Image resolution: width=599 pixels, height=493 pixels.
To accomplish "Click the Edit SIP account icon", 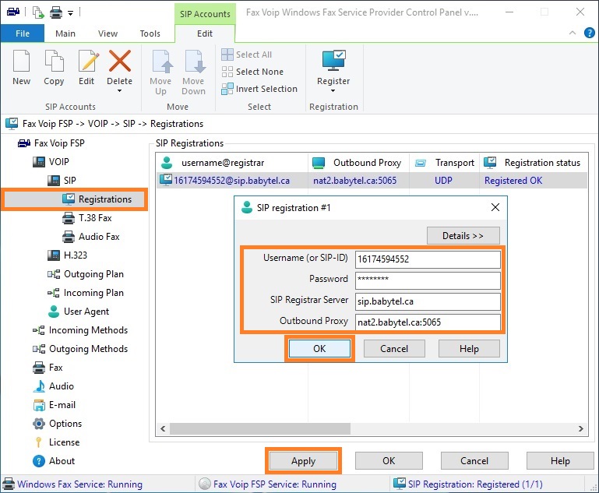I will click(x=88, y=61).
